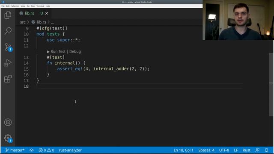274x154 pixels.
Task: Click the VS Code logo in title bar
Action: click(x=3, y=2)
